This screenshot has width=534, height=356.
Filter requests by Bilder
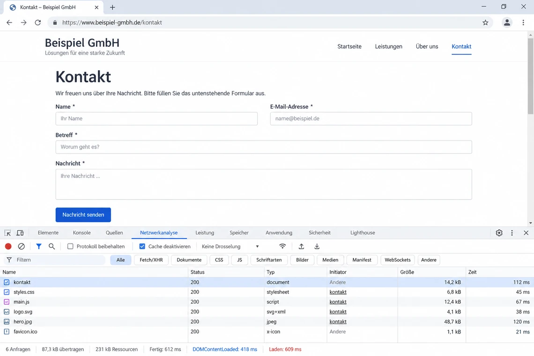point(302,260)
